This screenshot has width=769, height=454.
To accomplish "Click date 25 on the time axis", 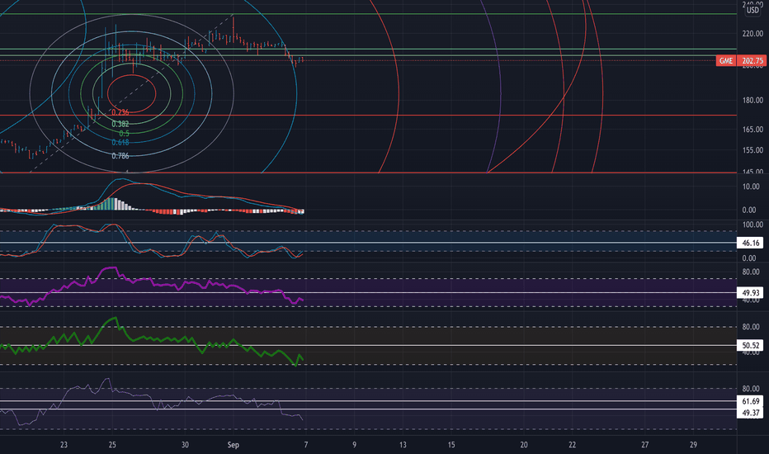I will click(112, 445).
